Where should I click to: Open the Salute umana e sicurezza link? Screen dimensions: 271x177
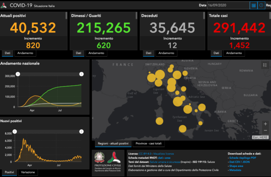165,162
